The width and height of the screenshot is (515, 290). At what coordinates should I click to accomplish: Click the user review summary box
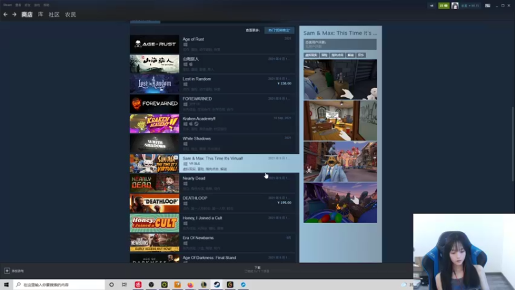click(x=340, y=44)
